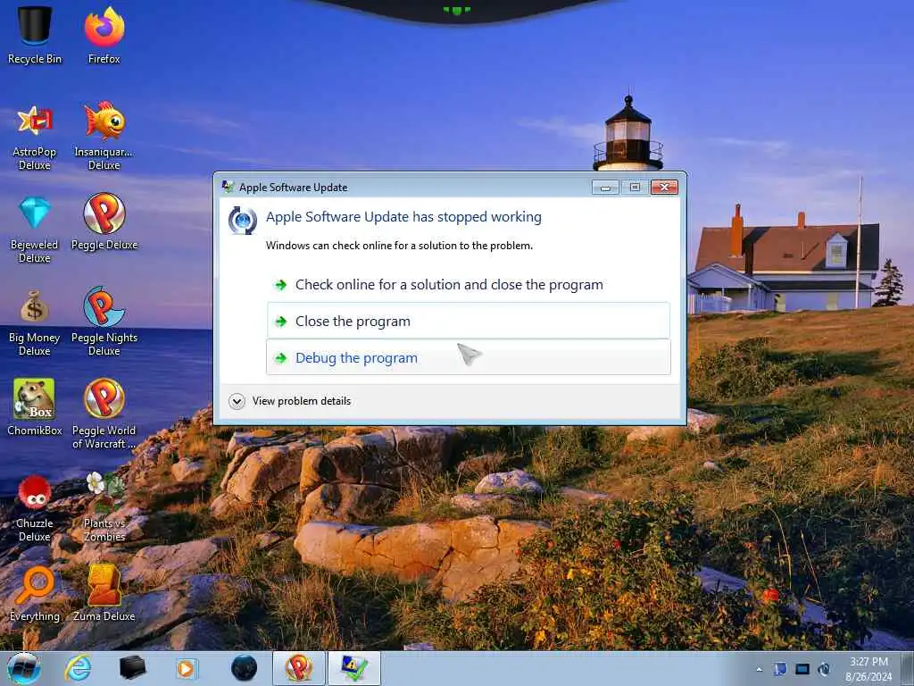Click the dark sphere taskbar icon
914x686 pixels.
point(244,668)
